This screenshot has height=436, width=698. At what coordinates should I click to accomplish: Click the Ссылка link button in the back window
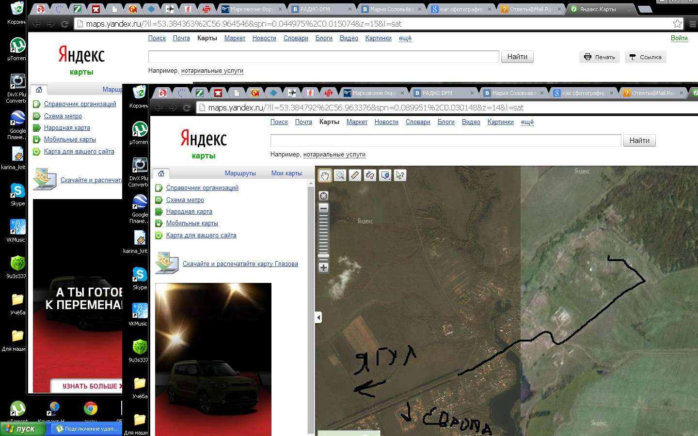pos(646,57)
